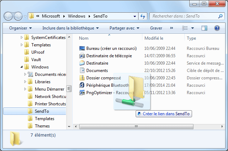Screen dimensions: 228x151
Task: Select SendTo in the address path
Action: (100, 16)
